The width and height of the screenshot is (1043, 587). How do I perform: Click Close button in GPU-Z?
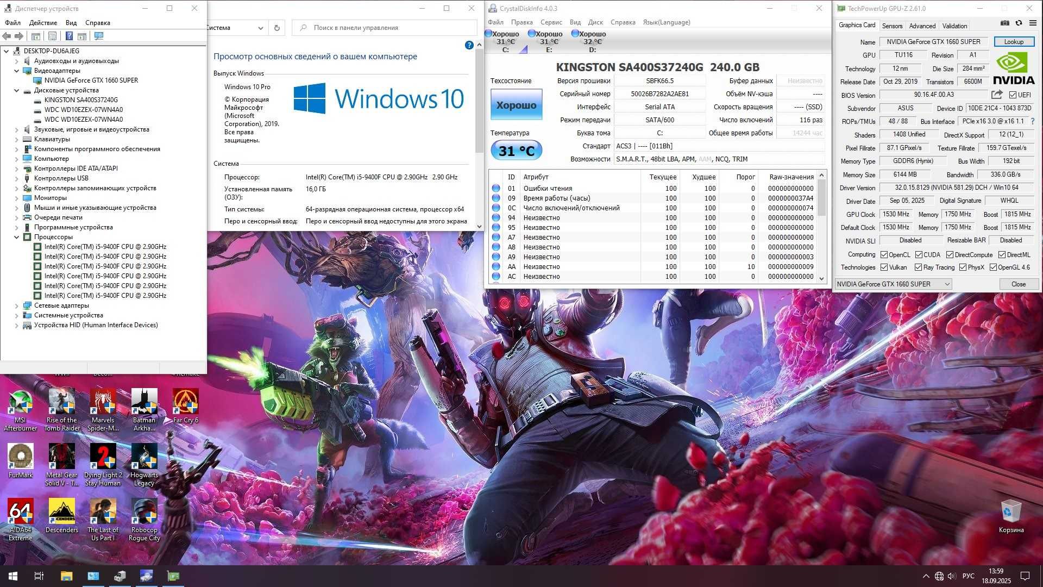point(1018,284)
